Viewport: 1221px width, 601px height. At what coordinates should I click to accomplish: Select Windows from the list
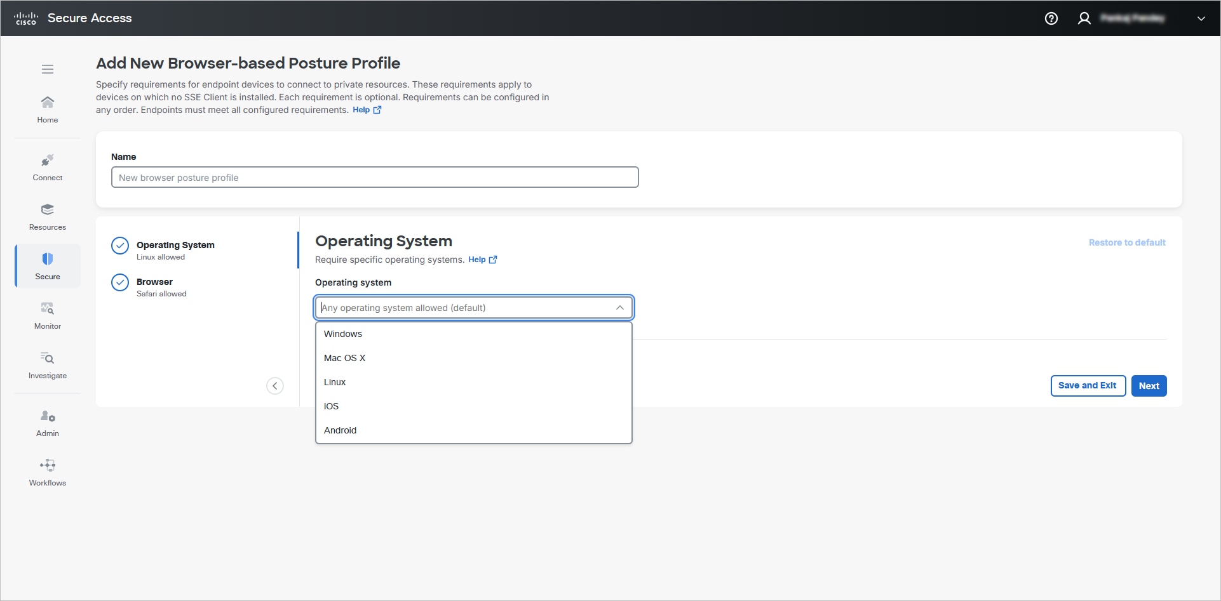coord(474,334)
